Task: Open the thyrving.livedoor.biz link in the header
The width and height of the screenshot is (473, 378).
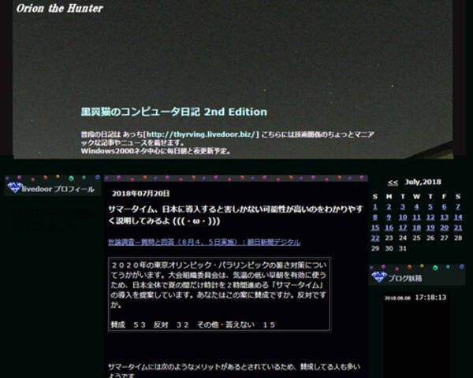Action: click(201, 134)
